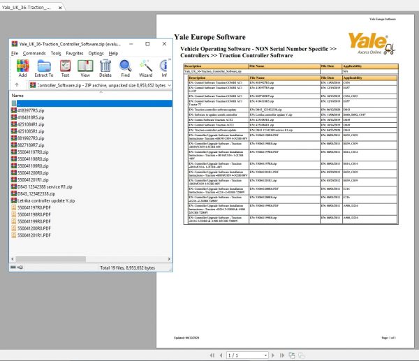419x361 pixels.
Task: Close the Yale_UK_36-Traction document tab
Action: 60,8
